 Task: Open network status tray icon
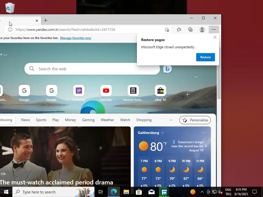coord(214,192)
